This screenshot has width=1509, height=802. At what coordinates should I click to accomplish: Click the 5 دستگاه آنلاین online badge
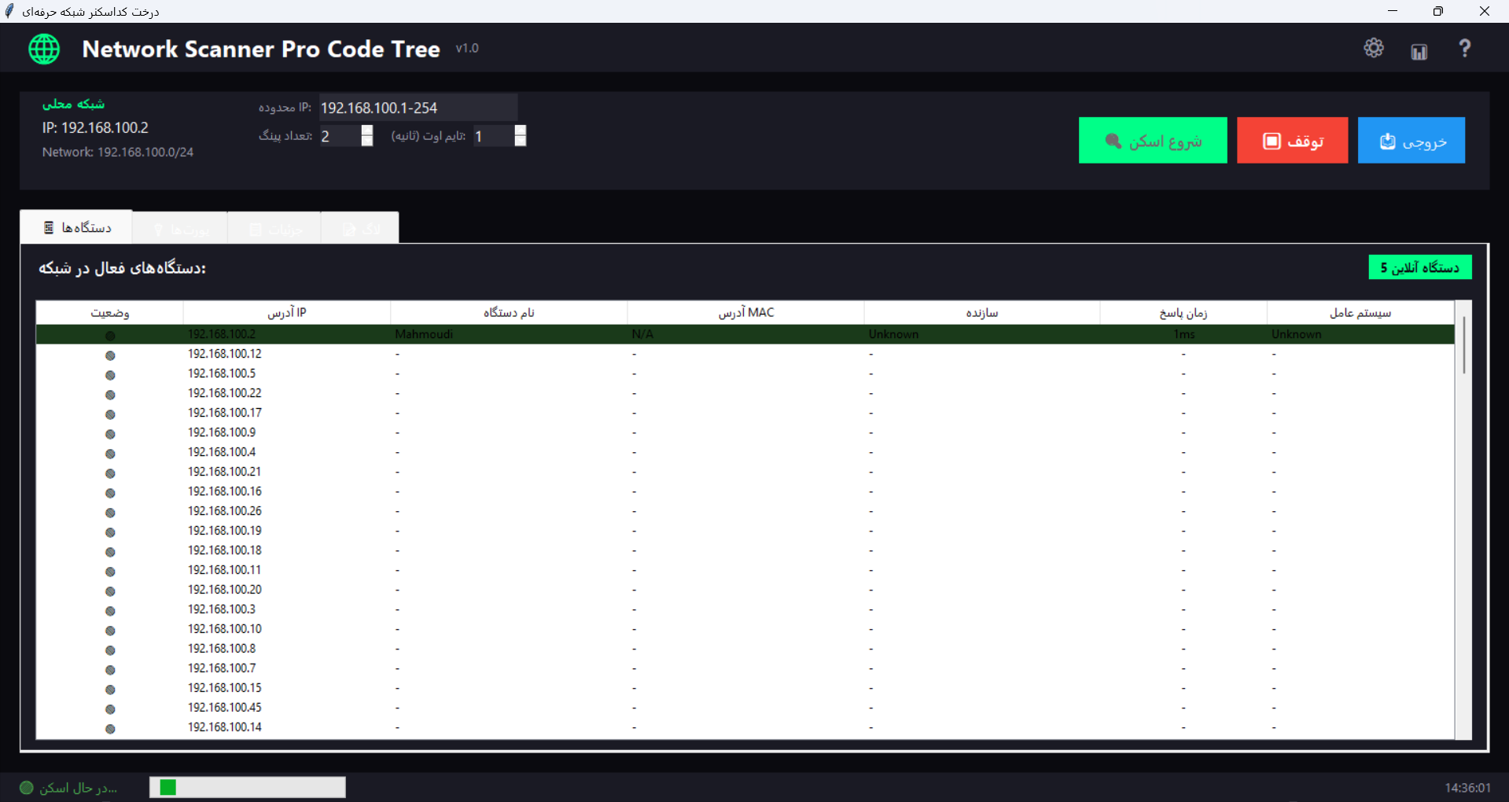(x=1420, y=267)
